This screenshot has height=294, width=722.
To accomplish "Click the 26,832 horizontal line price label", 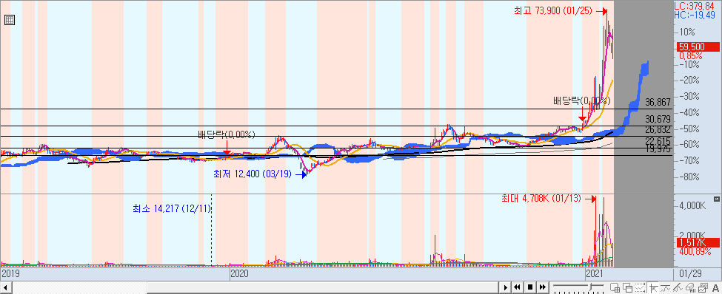I will [658, 129].
